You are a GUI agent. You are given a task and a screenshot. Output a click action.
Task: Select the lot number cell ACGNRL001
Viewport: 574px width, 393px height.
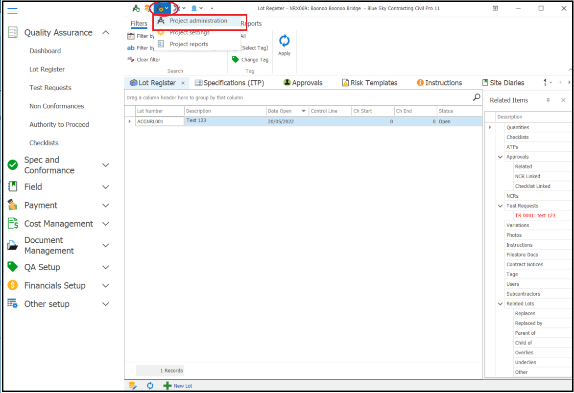[x=160, y=121]
